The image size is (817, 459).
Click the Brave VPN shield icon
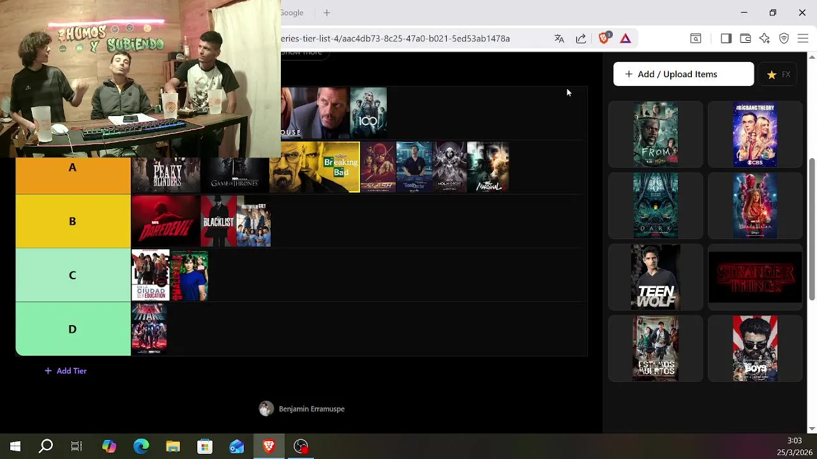784,38
